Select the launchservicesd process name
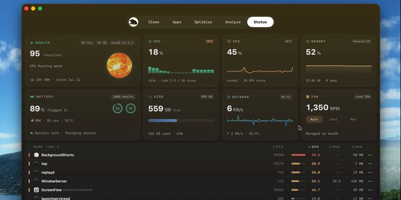This screenshot has height=200, width=401. tap(55, 198)
